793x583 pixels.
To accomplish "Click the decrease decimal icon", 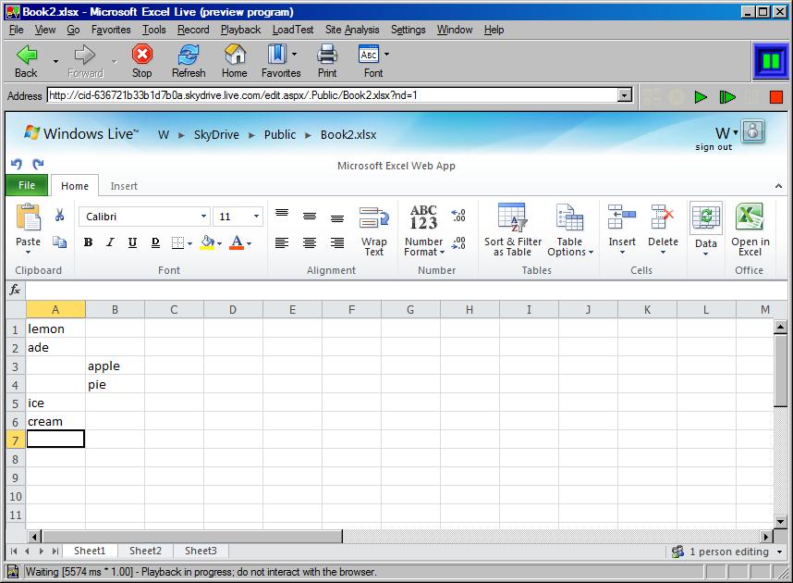I will pyautogui.click(x=458, y=243).
